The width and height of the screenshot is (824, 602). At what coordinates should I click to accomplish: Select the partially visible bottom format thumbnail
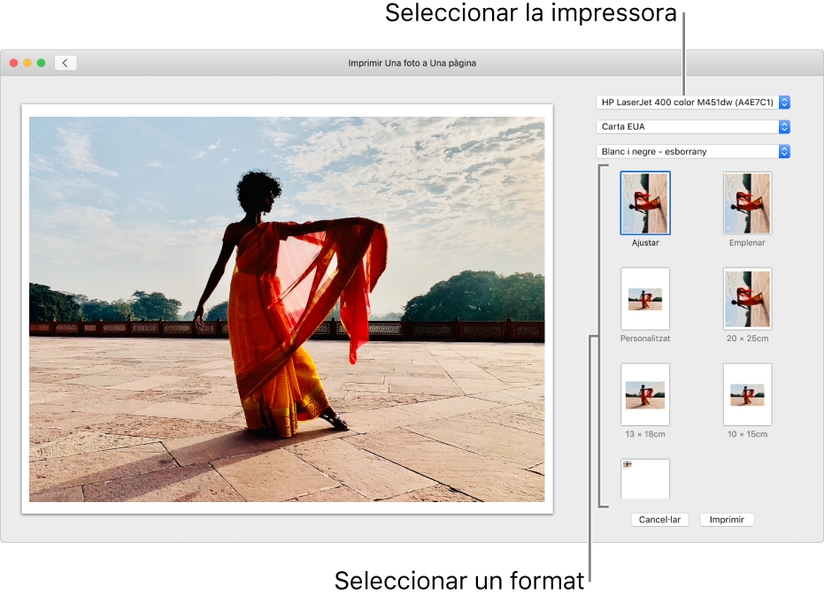[645, 478]
